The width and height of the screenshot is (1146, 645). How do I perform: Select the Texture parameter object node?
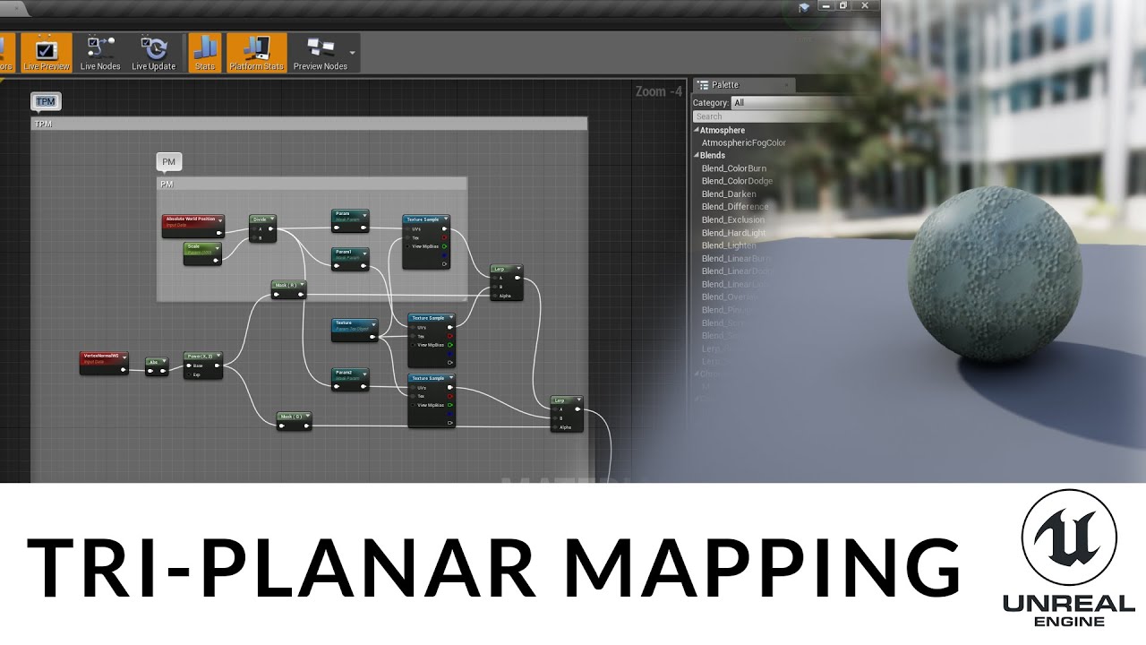tap(355, 330)
